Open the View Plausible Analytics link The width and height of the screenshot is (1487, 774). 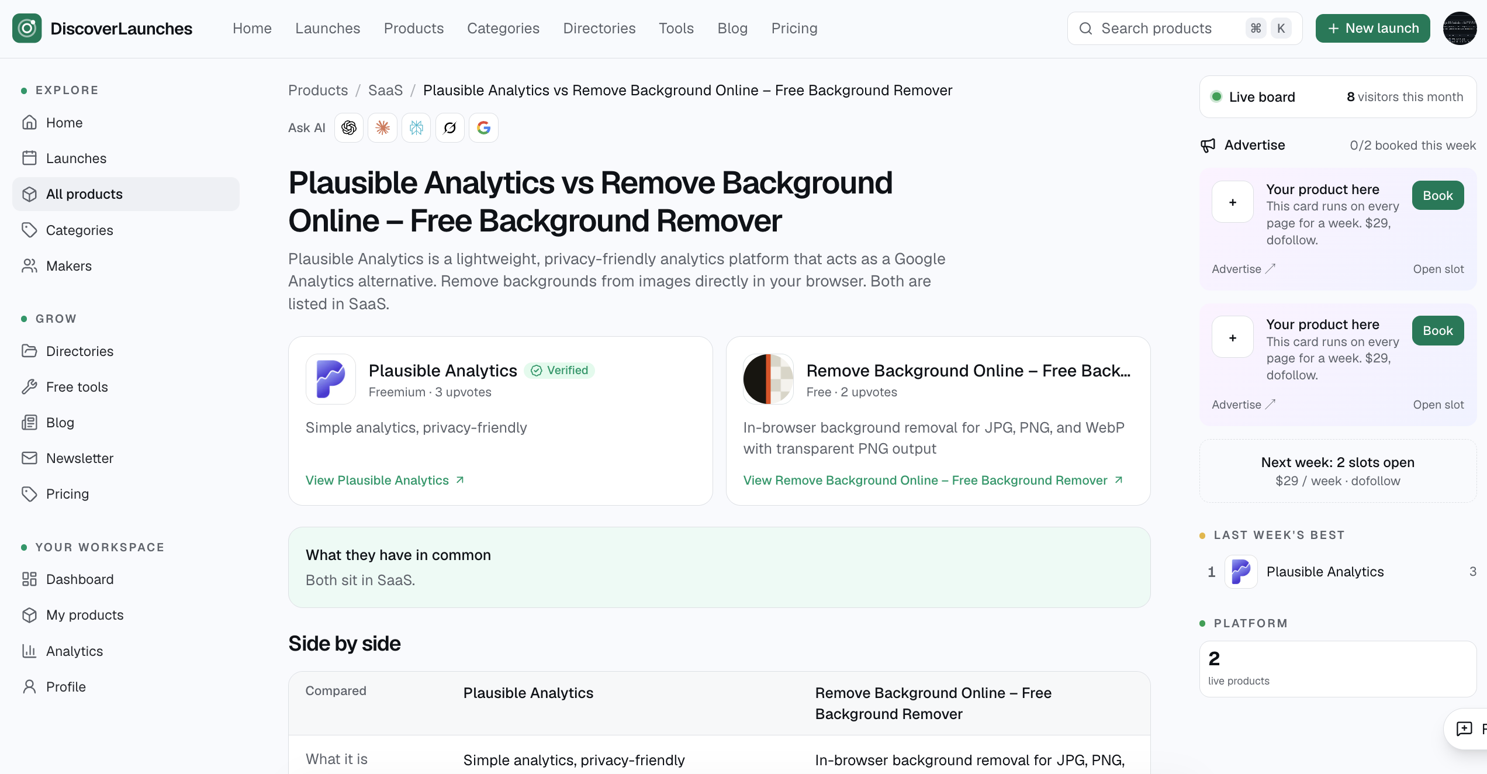point(385,480)
